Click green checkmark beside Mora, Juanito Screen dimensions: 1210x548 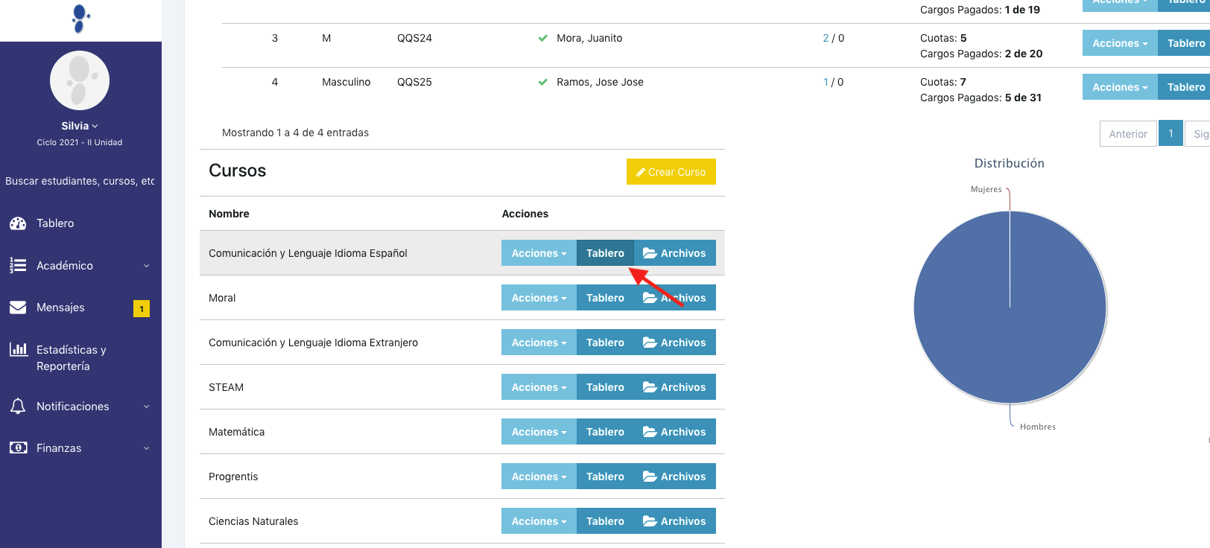[x=543, y=38]
